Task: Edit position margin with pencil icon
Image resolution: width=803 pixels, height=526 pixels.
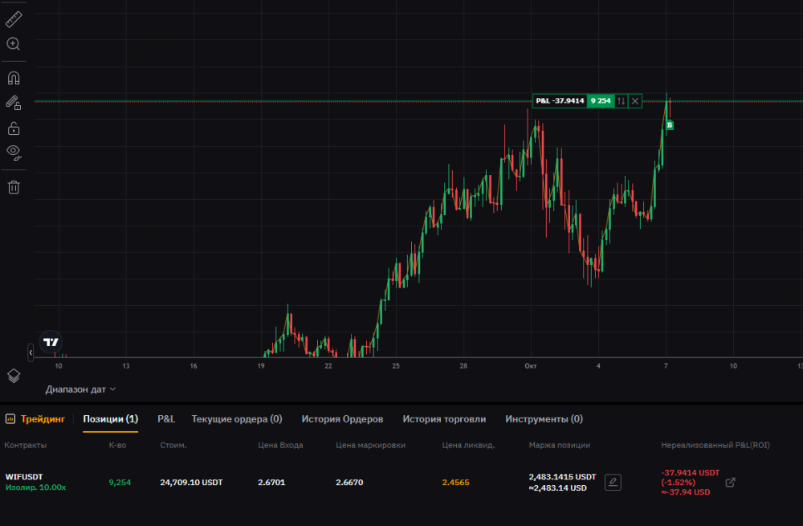Action: (x=613, y=482)
